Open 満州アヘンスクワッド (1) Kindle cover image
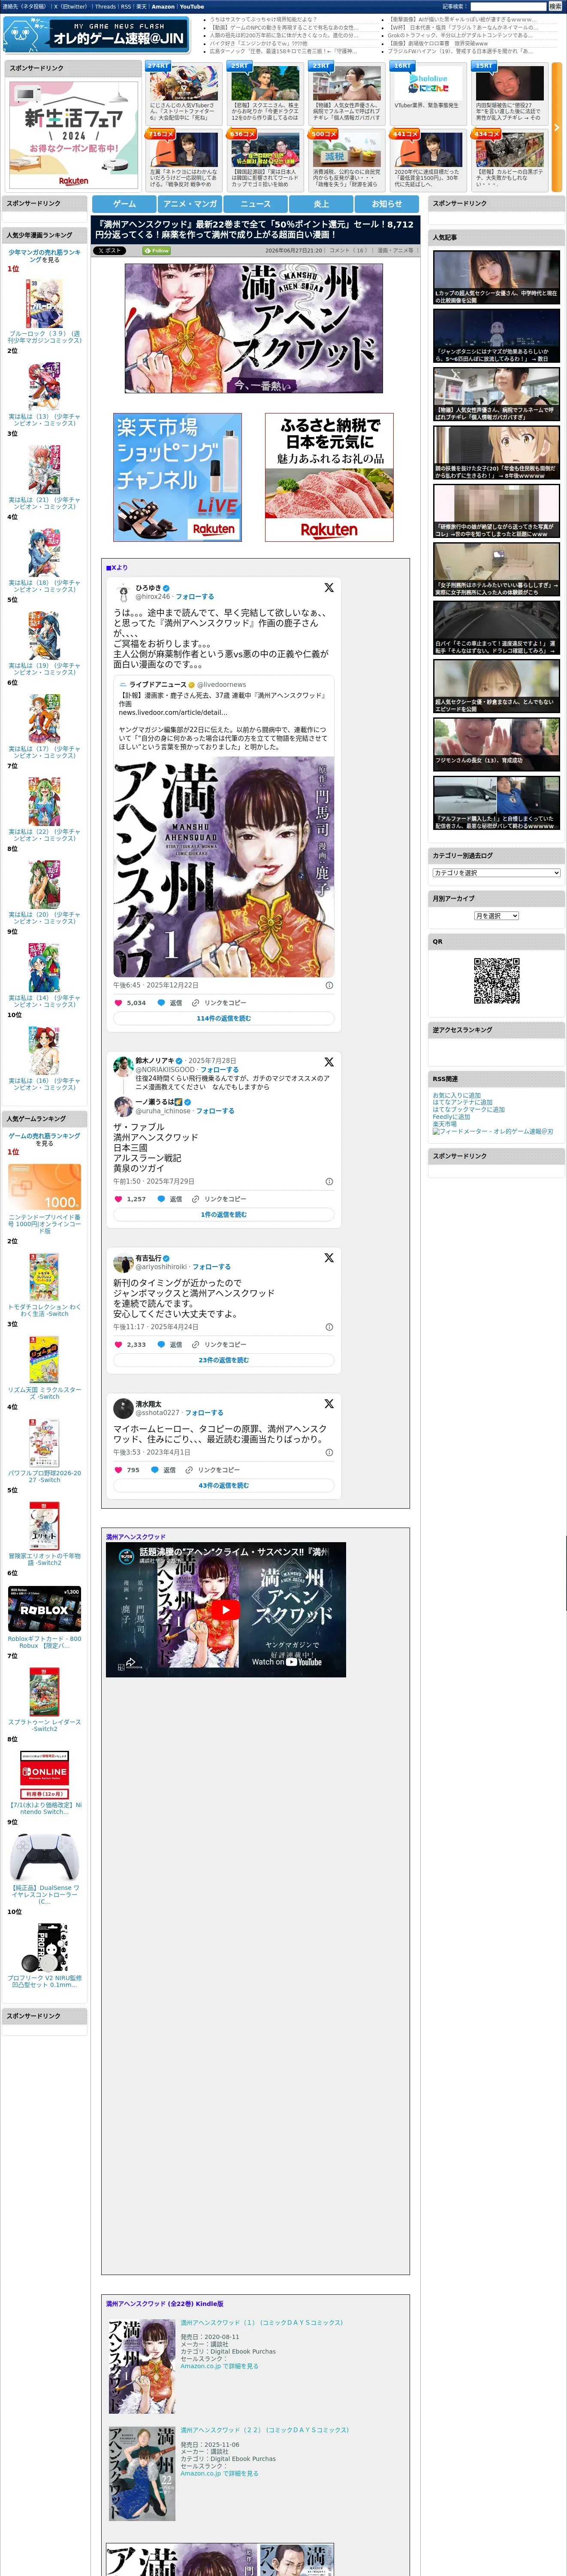567x2576 pixels. 142,2366
